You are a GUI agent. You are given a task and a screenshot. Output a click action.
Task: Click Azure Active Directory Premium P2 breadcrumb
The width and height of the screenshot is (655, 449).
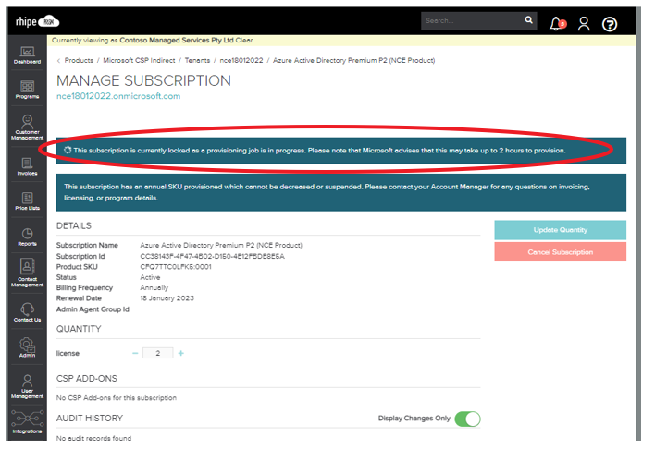[x=353, y=60]
